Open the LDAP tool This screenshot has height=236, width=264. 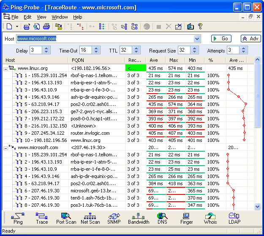tap(234, 219)
